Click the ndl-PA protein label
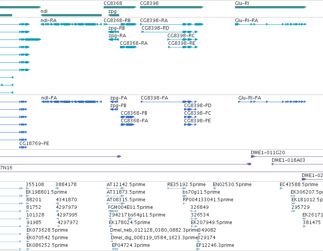Screen dimensions: 323x251 coord(49,98)
